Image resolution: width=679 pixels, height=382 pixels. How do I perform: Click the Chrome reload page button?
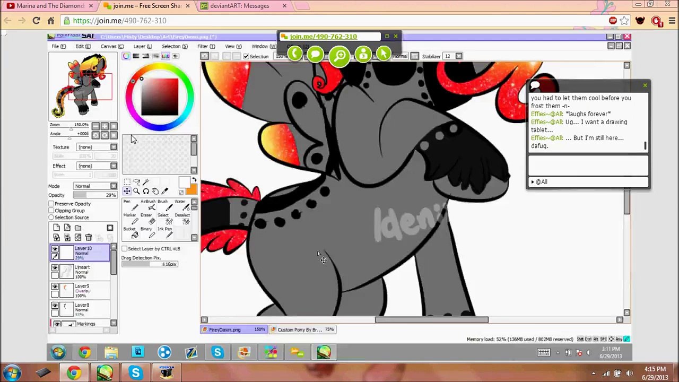[36, 21]
